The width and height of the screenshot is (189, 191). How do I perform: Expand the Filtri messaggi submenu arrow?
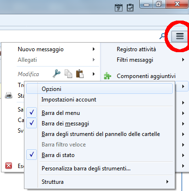[x=183, y=60]
